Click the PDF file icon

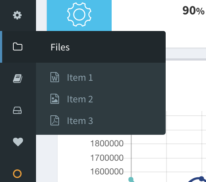55,120
